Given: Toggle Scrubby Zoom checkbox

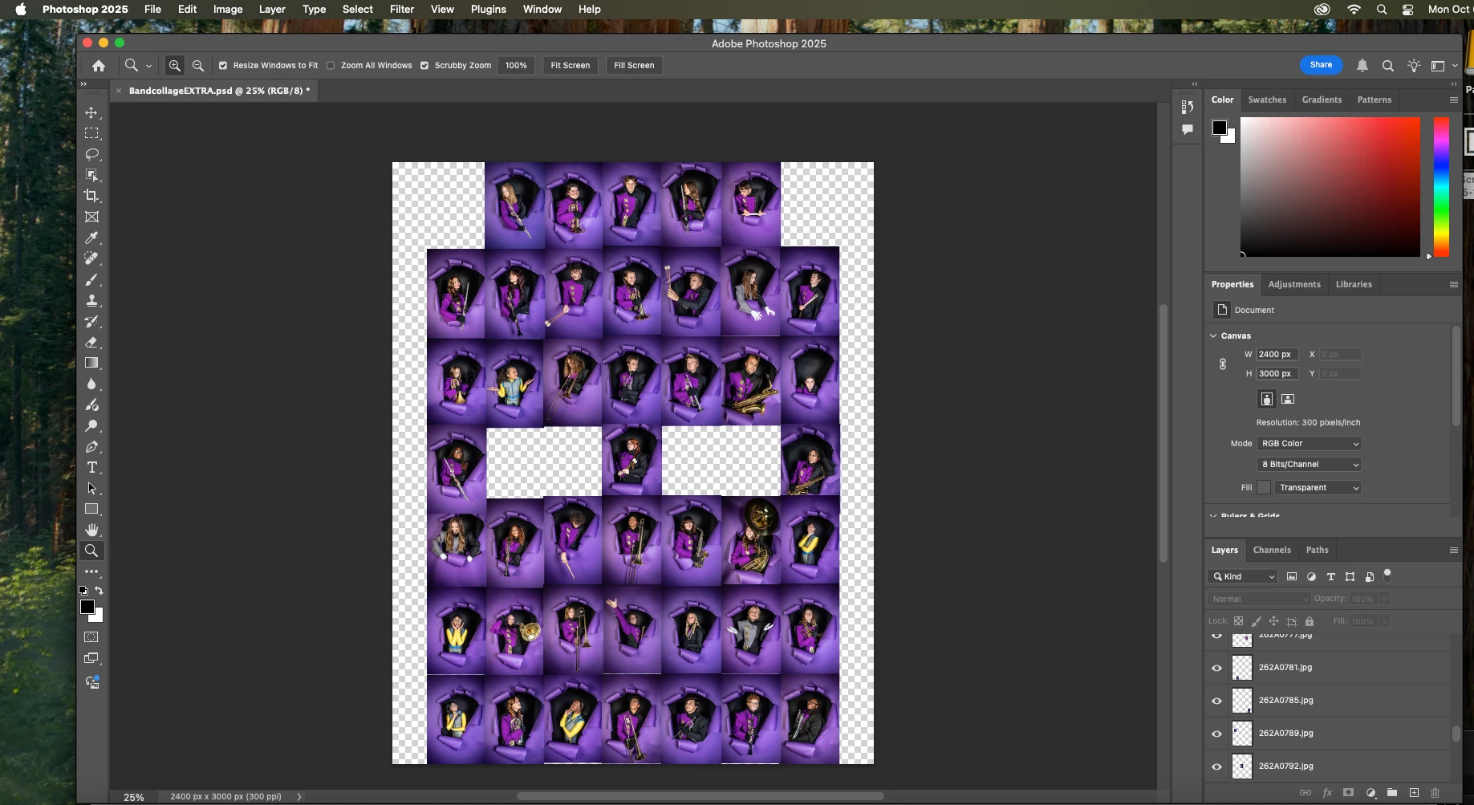Looking at the screenshot, I should [424, 66].
